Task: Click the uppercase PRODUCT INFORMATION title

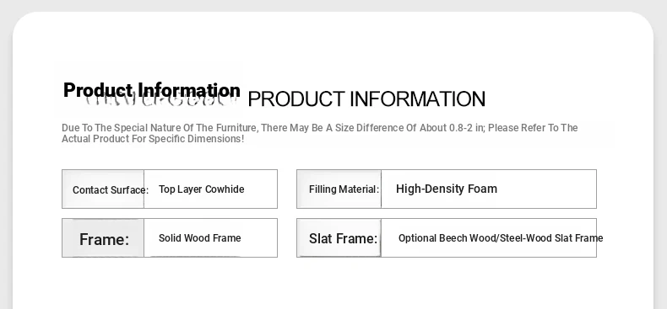Action: [x=366, y=99]
